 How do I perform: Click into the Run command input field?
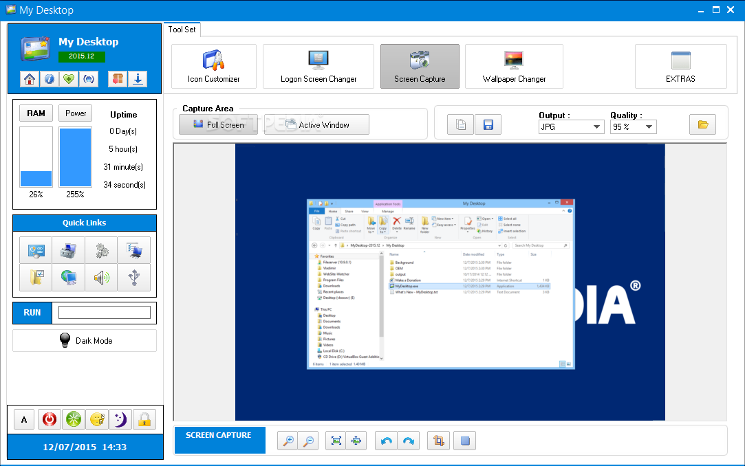point(105,312)
